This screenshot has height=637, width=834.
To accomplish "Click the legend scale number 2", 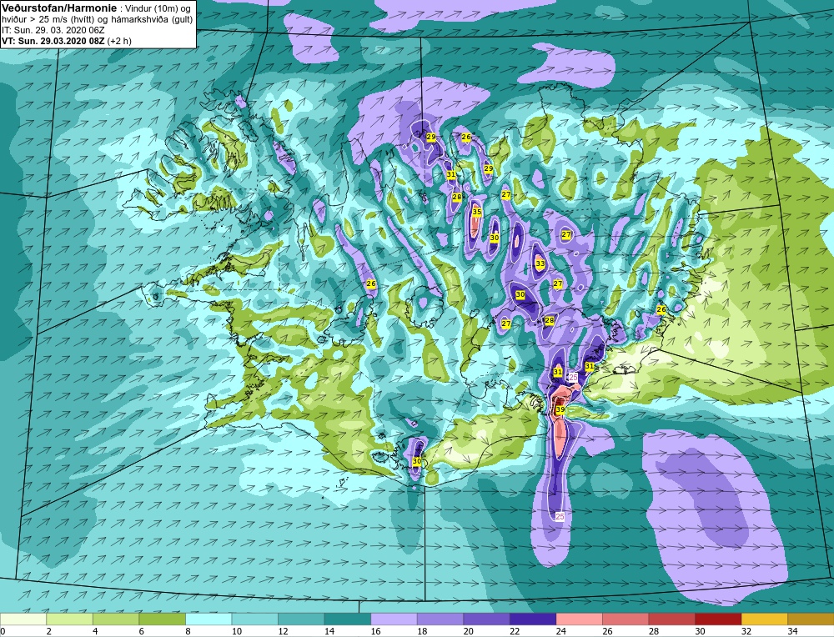I will (49, 631).
